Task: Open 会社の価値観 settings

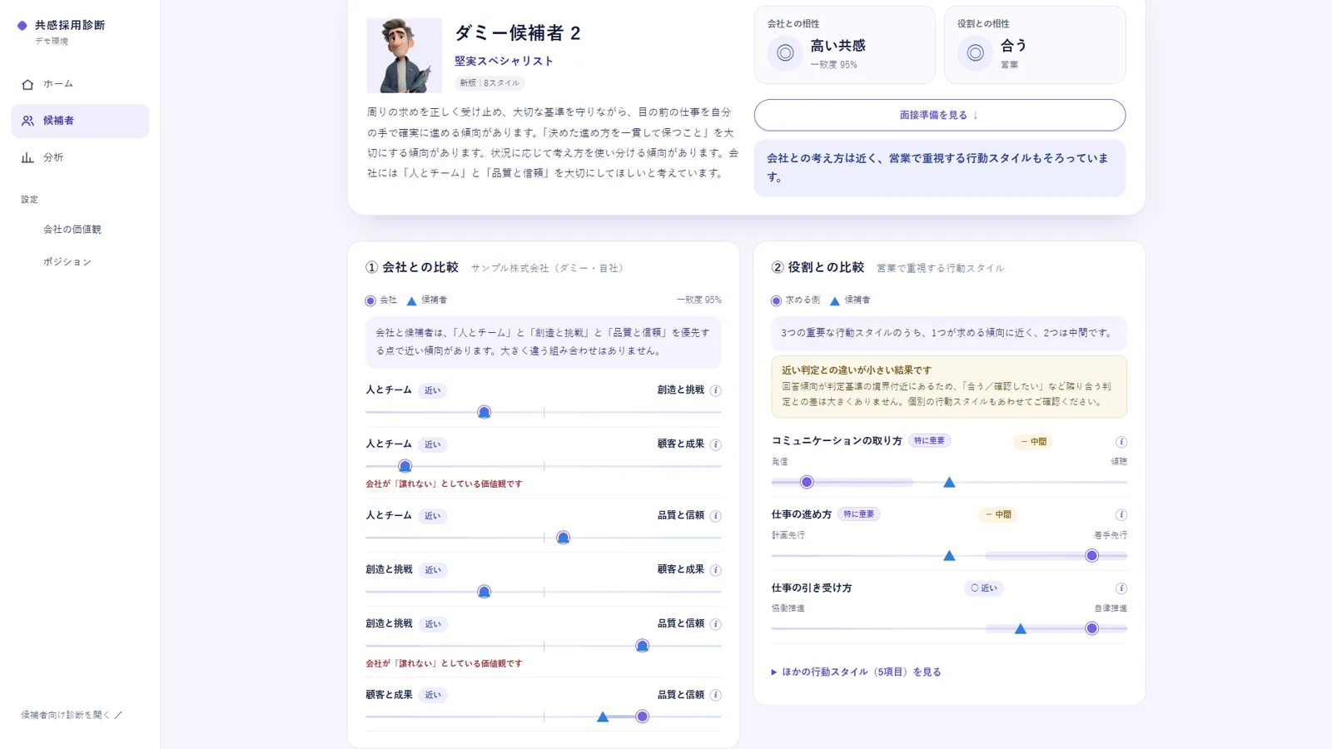Action: click(72, 229)
